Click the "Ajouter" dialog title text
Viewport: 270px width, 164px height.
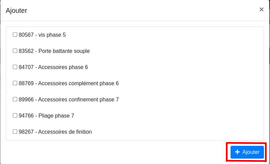click(17, 10)
